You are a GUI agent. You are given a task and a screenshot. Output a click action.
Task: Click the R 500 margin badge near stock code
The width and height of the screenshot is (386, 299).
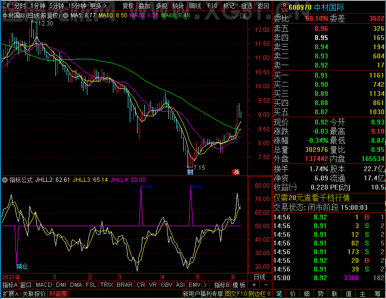pyautogui.click(x=284, y=8)
